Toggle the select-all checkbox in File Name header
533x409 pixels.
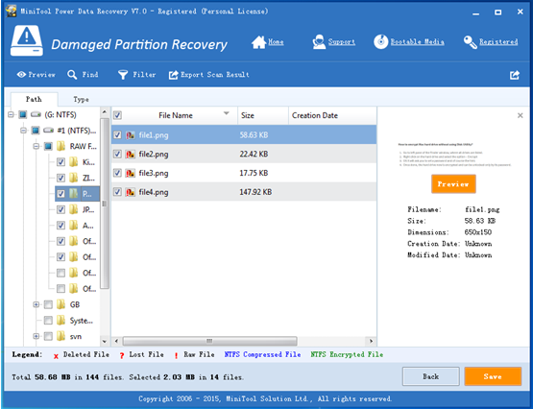[x=117, y=115]
